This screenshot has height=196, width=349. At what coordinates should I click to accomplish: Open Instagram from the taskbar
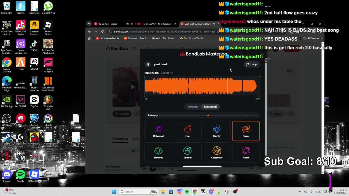pyautogui.click(x=179, y=192)
